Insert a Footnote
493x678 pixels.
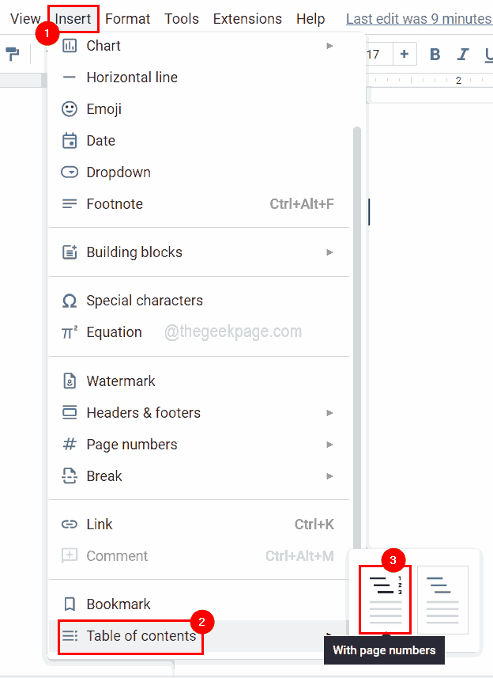tap(115, 203)
